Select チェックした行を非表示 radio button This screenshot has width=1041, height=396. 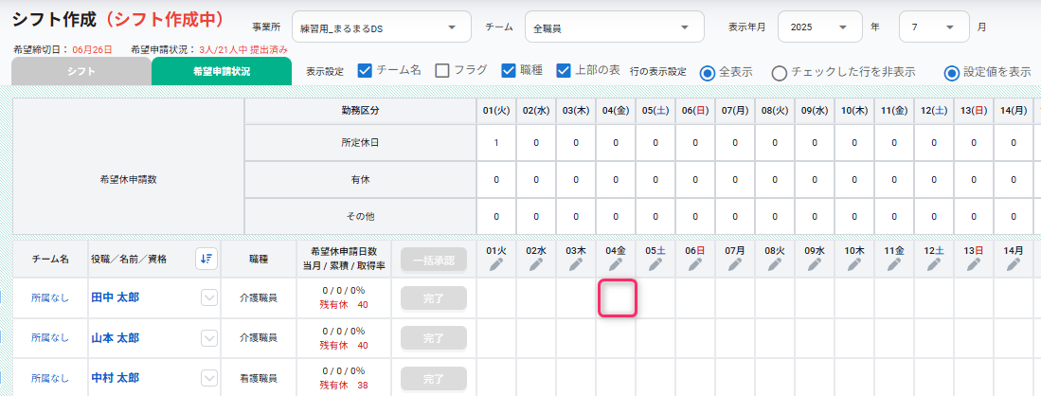click(x=780, y=72)
